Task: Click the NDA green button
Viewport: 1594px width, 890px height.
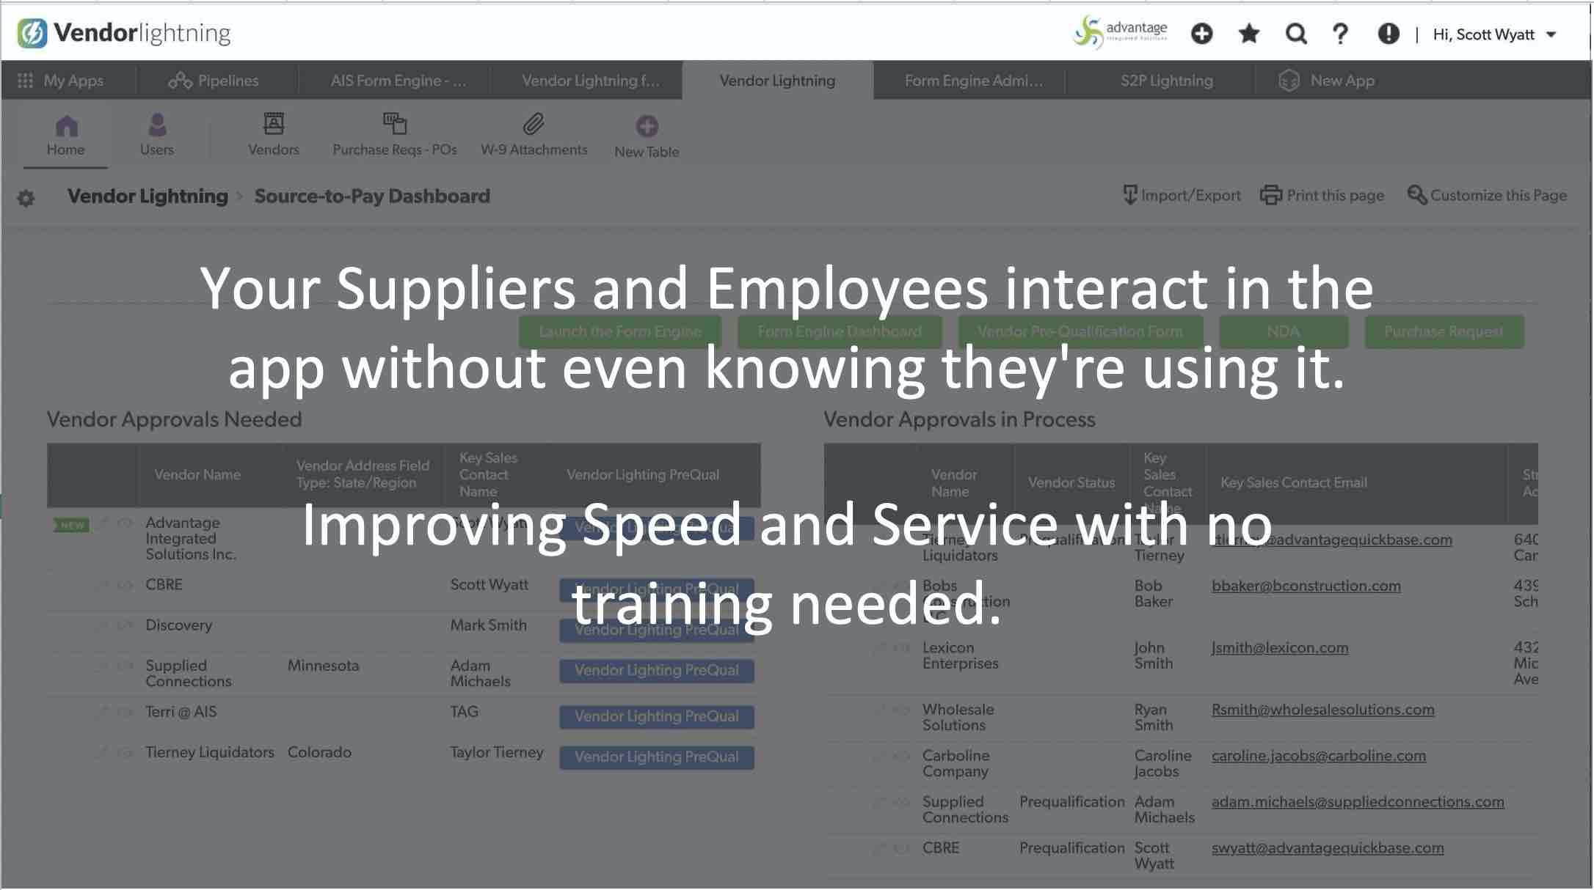Action: tap(1284, 331)
